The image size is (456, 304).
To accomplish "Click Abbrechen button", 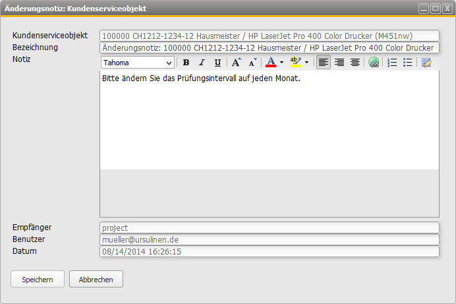I will pyautogui.click(x=96, y=280).
